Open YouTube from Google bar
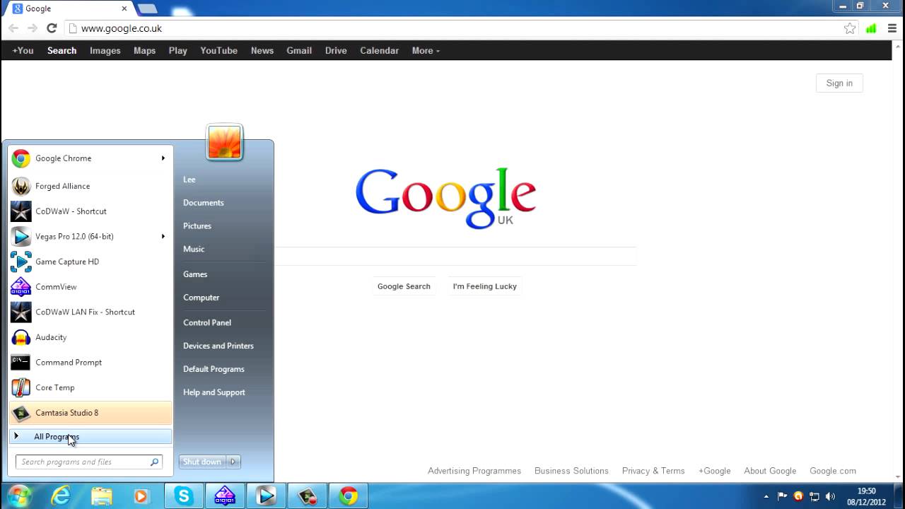 coord(218,51)
